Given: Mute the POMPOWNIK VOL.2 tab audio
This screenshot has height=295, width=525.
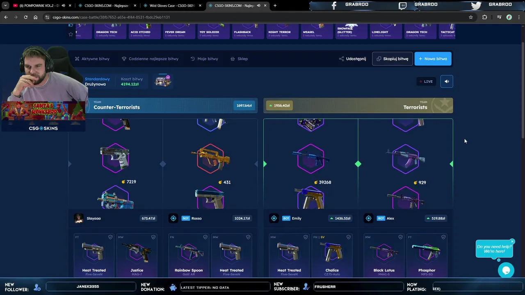Looking at the screenshot, I should click(x=63, y=5).
